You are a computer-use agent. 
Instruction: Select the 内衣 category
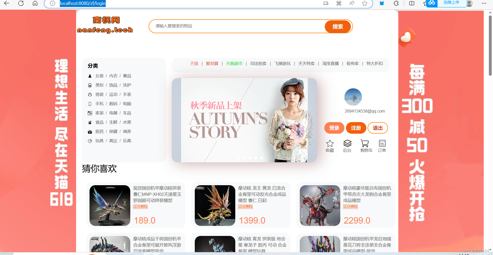pyautogui.click(x=113, y=76)
